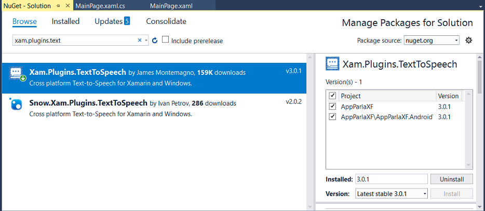The width and height of the screenshot is (485, 211).
Task: Click the Version column header
Action: click(x=449, y=96)
